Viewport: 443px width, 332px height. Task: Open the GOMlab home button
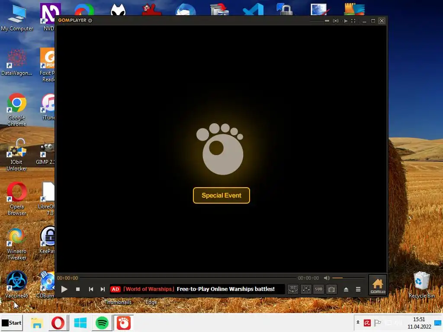point(378,285)
